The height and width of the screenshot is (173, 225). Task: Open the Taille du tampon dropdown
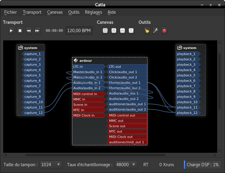51,165
